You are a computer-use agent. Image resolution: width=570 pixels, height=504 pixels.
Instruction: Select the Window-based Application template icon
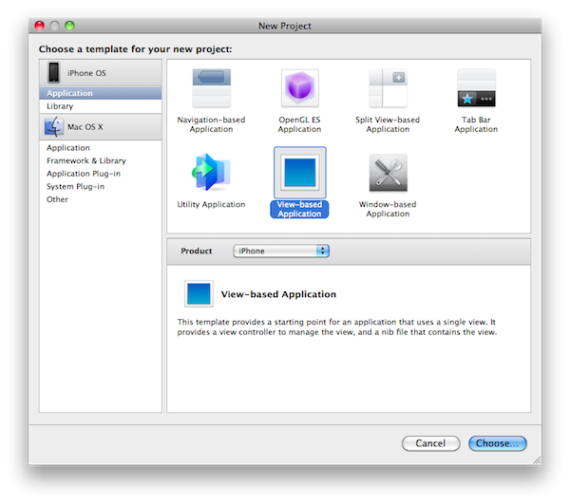point(388,173)
